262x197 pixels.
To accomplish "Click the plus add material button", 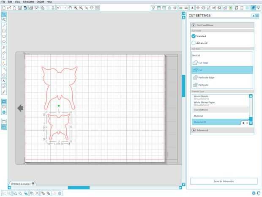I will pos(243,123).
